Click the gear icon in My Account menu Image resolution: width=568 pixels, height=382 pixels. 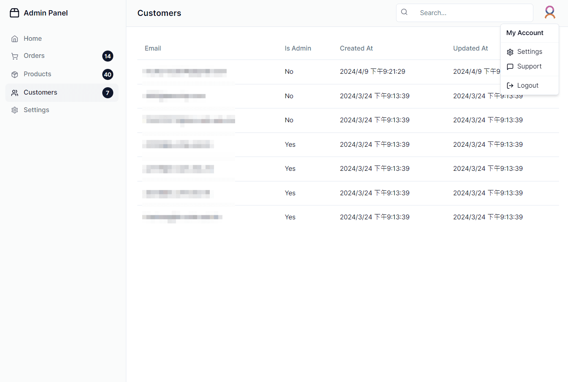click(510, 52)
